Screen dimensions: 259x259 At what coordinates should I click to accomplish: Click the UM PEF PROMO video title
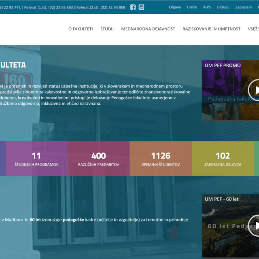pyautogui.click(x=223, y=65)
